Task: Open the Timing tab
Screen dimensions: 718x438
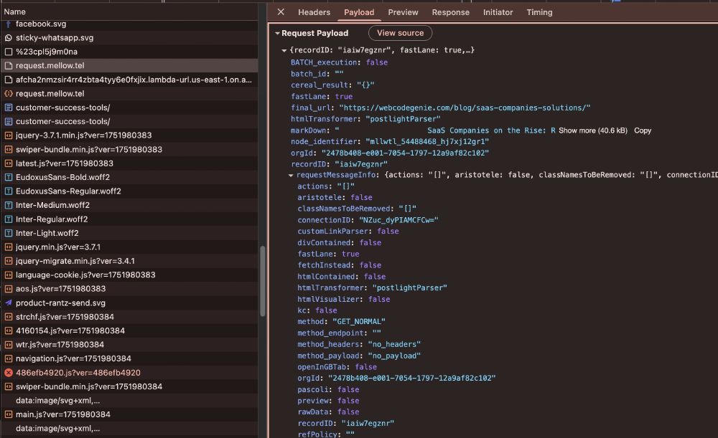Action: 539,12
